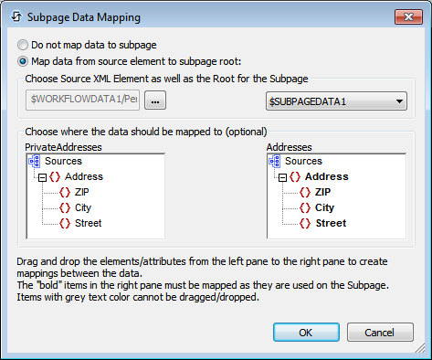Select Street item in PrivateAddresses tree
Screen dimensions: 432x360
[x=89, y=223]
